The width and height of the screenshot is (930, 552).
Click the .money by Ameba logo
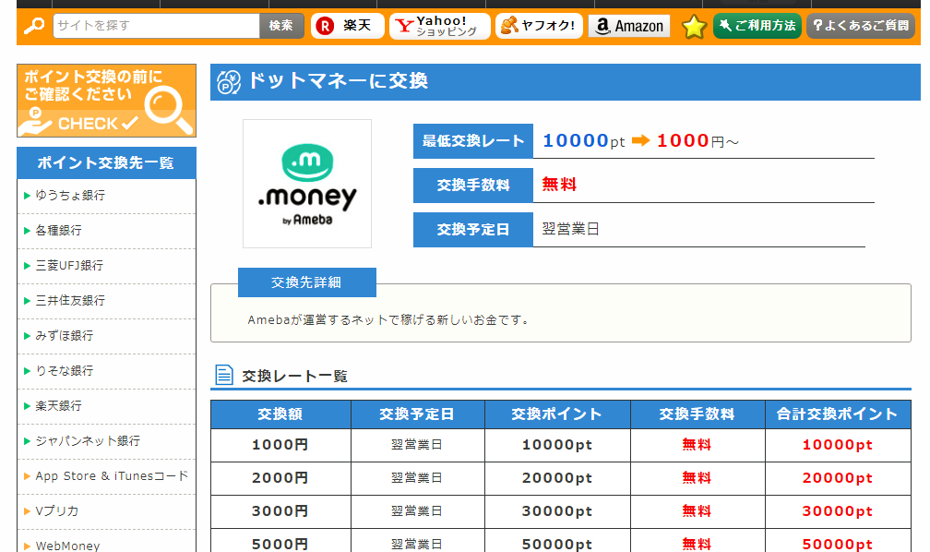coord(307,184)
